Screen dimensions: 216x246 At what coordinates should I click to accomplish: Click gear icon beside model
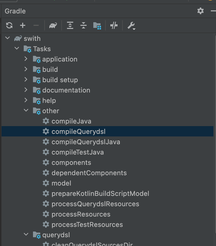pos(46,183)
